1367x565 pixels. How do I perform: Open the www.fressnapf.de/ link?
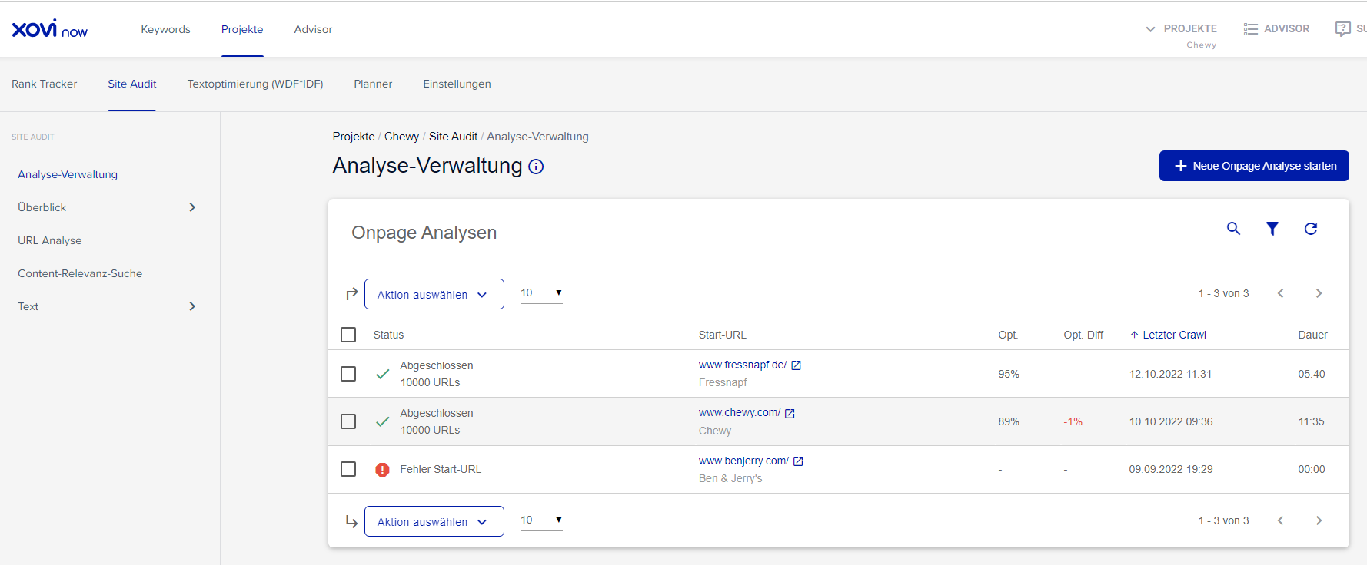click(x=743, y=365)
